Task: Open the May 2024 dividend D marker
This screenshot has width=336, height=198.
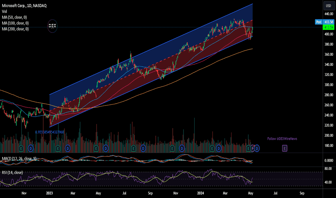Action: point(257,148)
